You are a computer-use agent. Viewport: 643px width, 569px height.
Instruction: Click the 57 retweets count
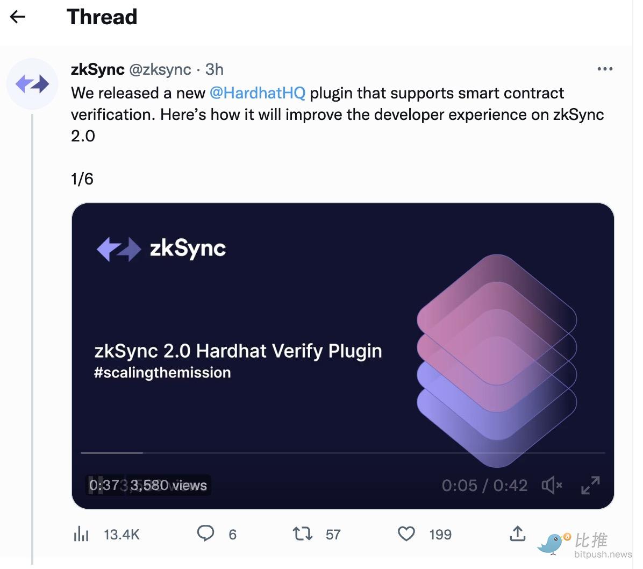click(333, 535)
